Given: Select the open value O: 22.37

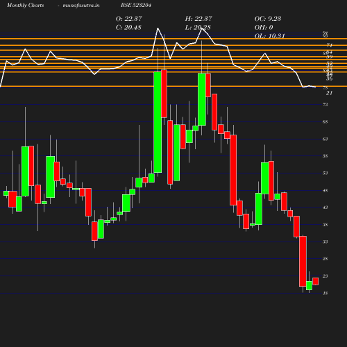Looking at the screenshot, I should [129, 19].
